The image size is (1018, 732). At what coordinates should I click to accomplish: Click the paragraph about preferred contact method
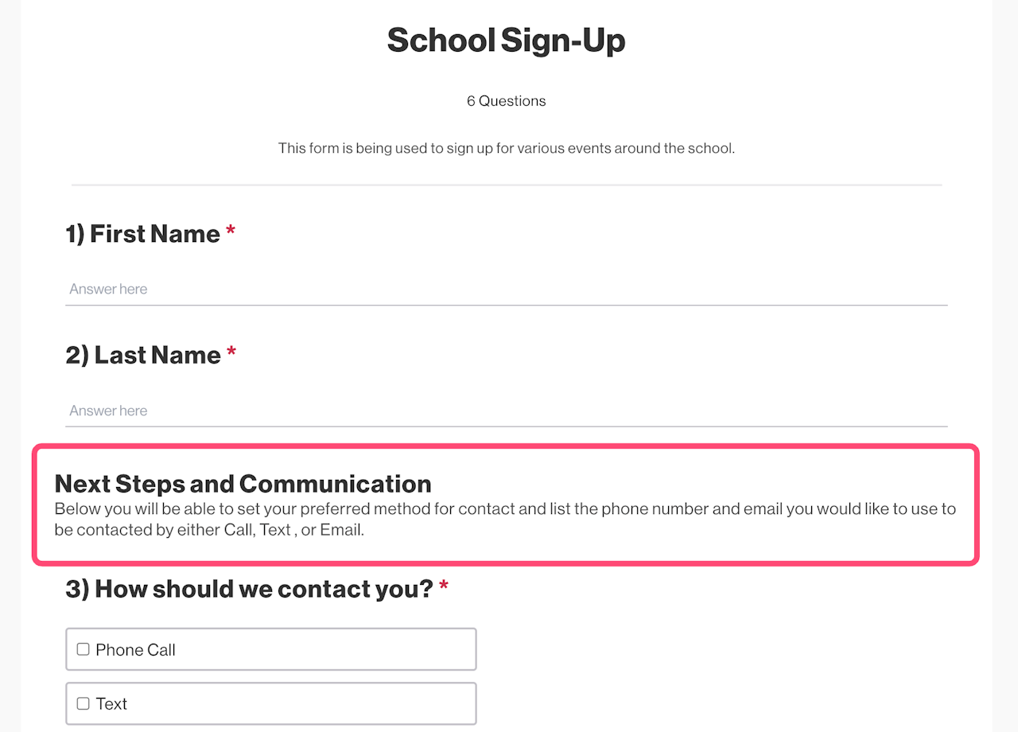[x=504, y=519]
